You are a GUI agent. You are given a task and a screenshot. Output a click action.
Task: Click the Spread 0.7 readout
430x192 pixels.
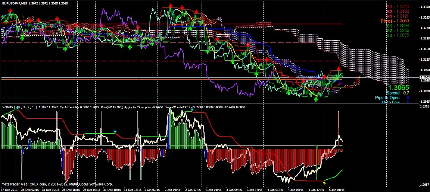(397, 93)
